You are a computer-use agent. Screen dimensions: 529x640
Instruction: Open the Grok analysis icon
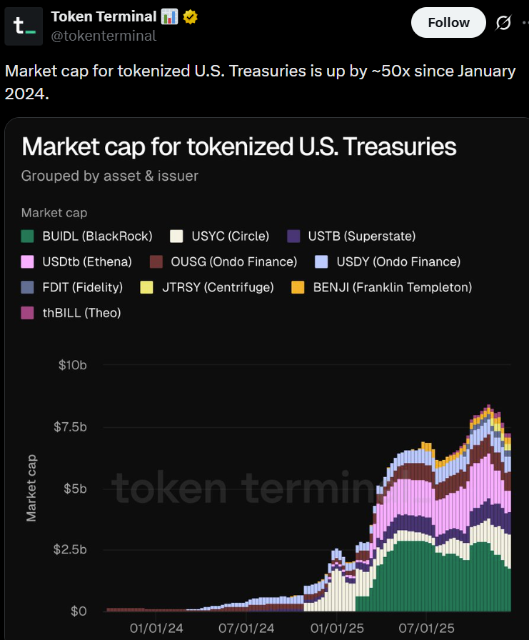(504, 23)
